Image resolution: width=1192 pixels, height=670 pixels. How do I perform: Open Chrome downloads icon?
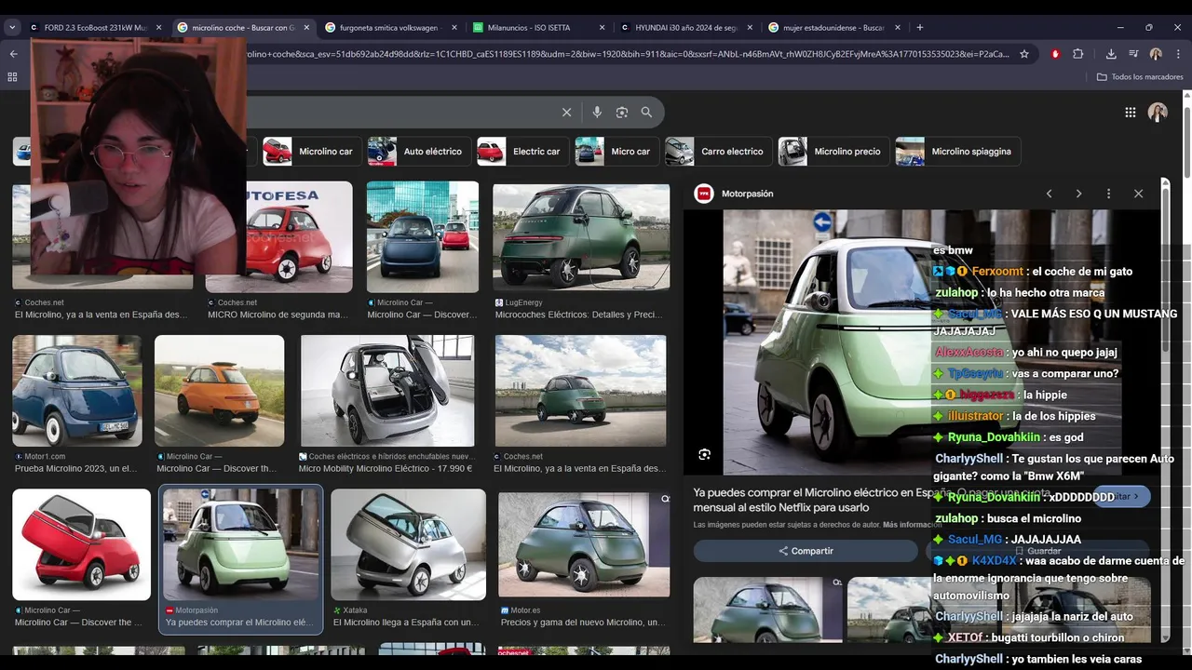[x=1111, y=54]
